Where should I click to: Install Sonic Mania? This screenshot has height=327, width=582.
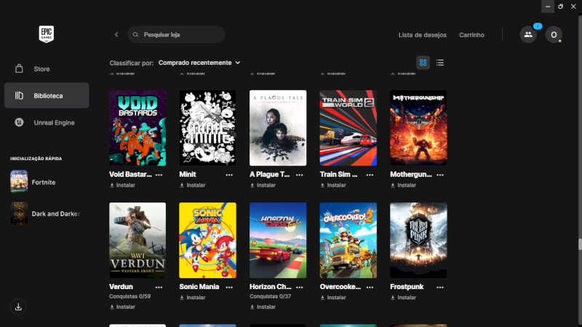[193, 298]
